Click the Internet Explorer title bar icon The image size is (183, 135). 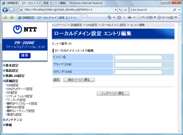coord(4,3)
